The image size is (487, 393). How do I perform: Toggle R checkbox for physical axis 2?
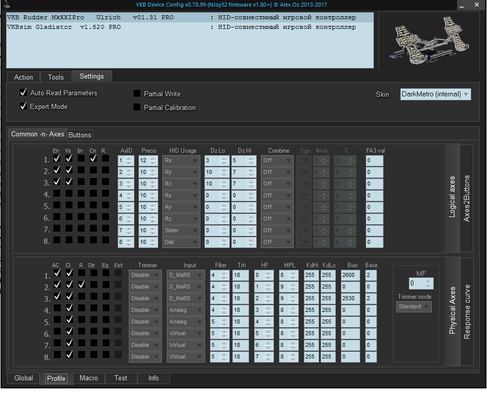pyautogui.click(x=81, y=284)
